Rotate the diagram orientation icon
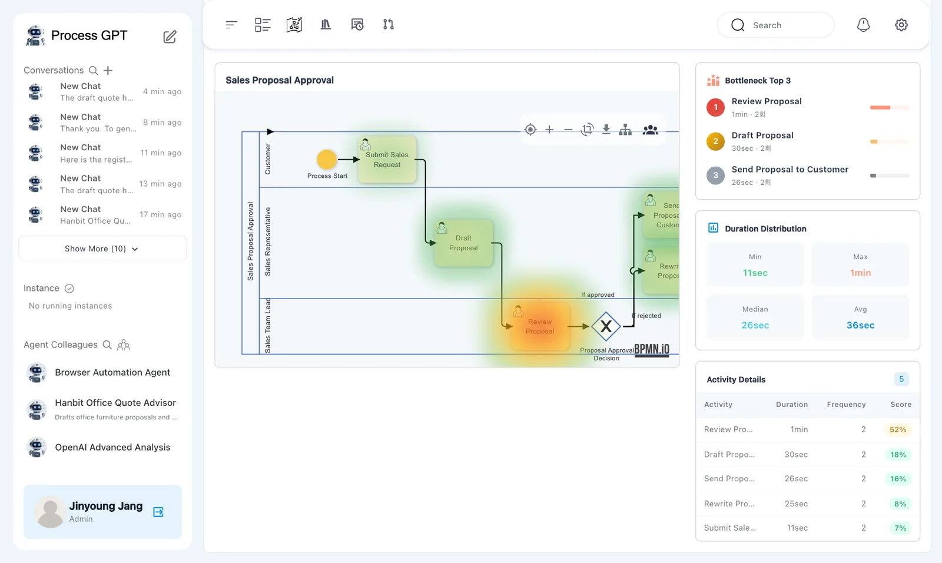The height and width of the screenshot is (563, 942). pyautogui.click(x=587, y=130)
